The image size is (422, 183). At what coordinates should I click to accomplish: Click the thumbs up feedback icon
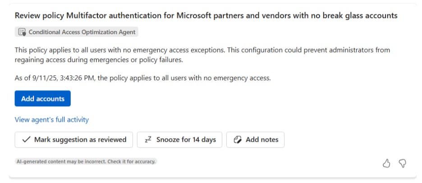pyautogui.click(x=386, y=163)
